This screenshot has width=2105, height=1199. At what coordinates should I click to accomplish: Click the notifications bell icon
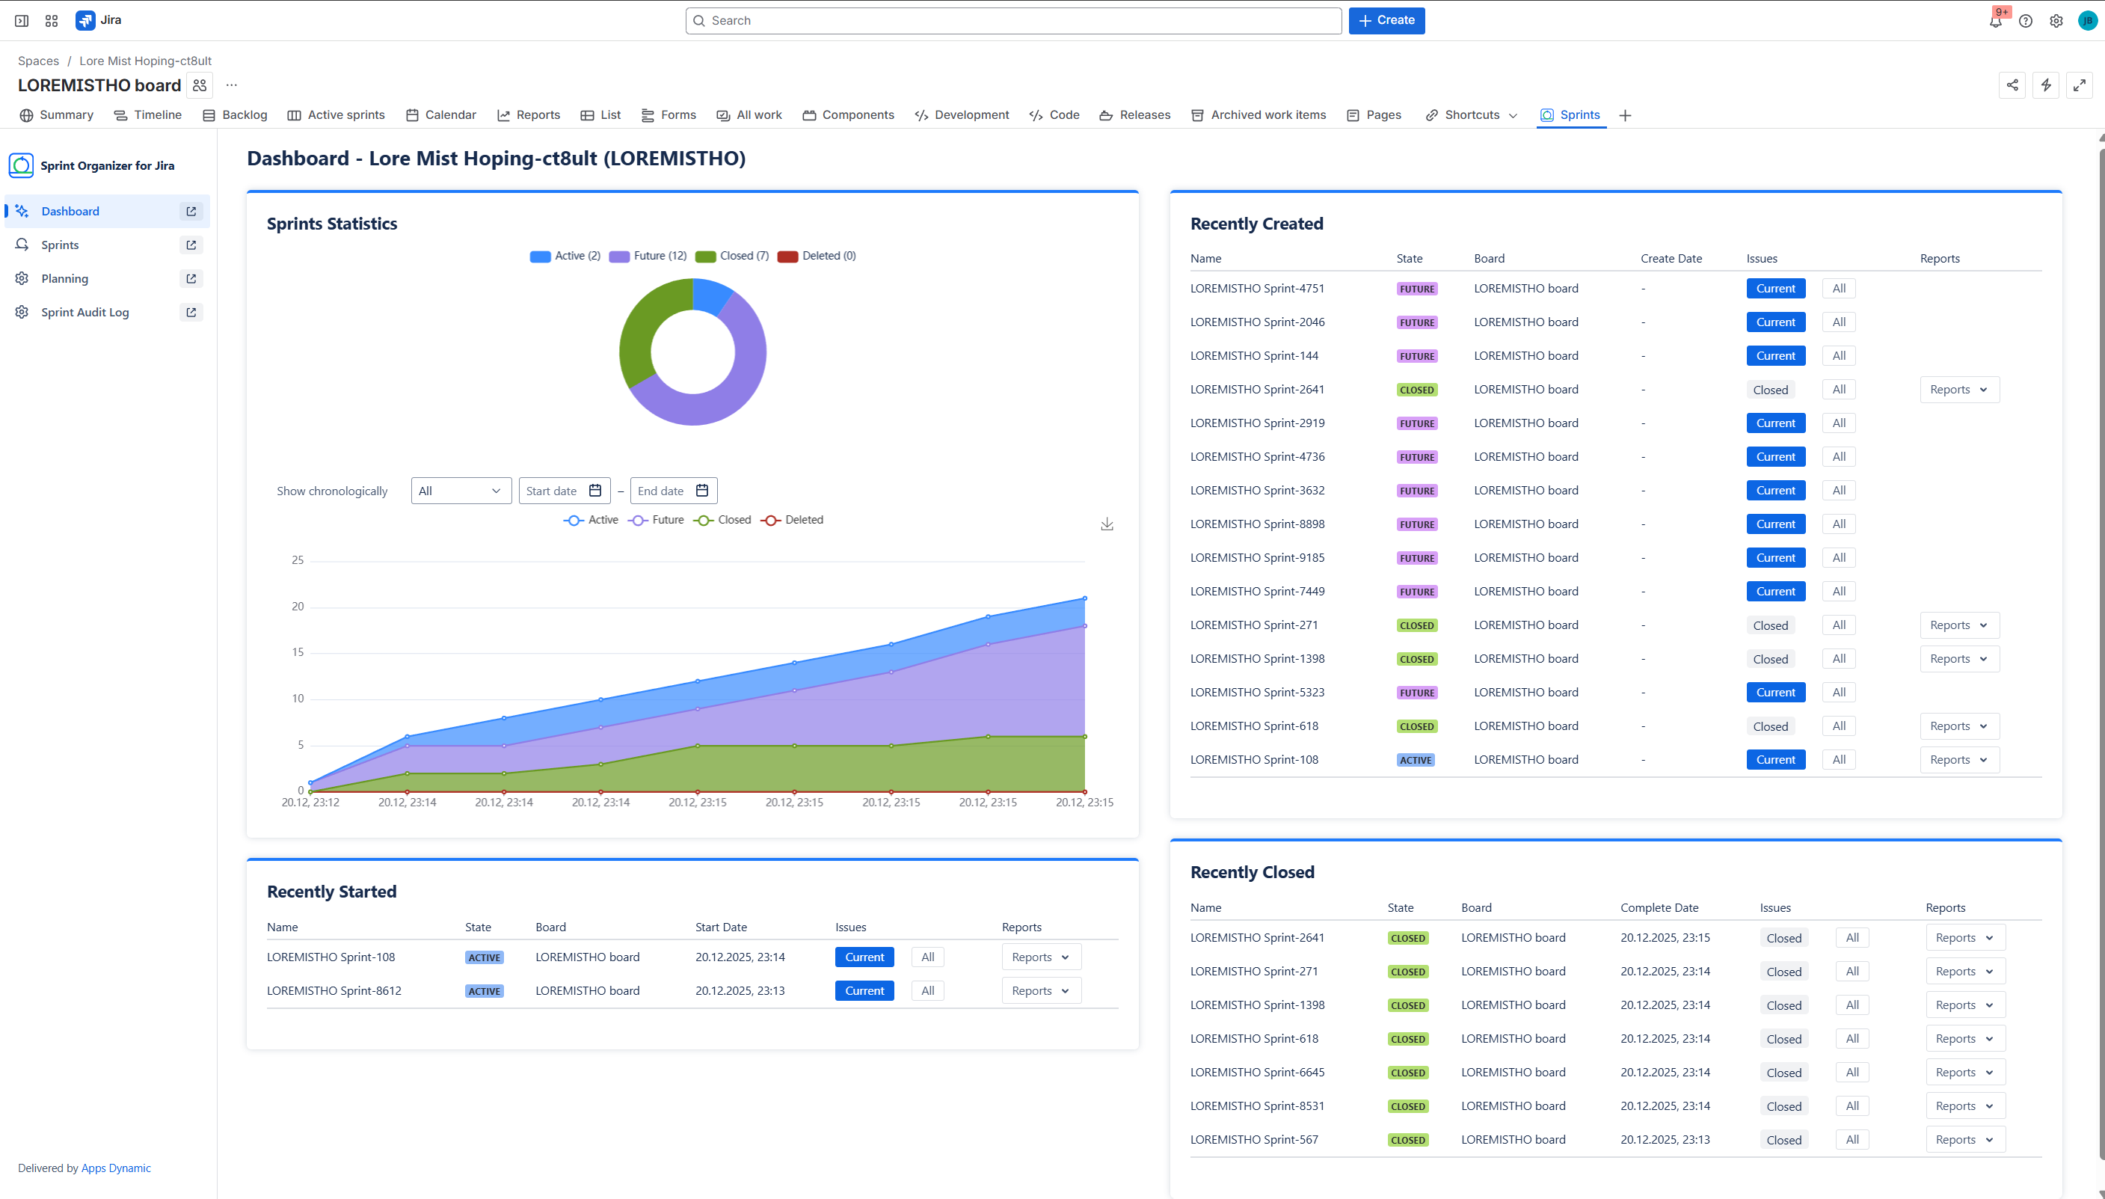(1994, 21)
